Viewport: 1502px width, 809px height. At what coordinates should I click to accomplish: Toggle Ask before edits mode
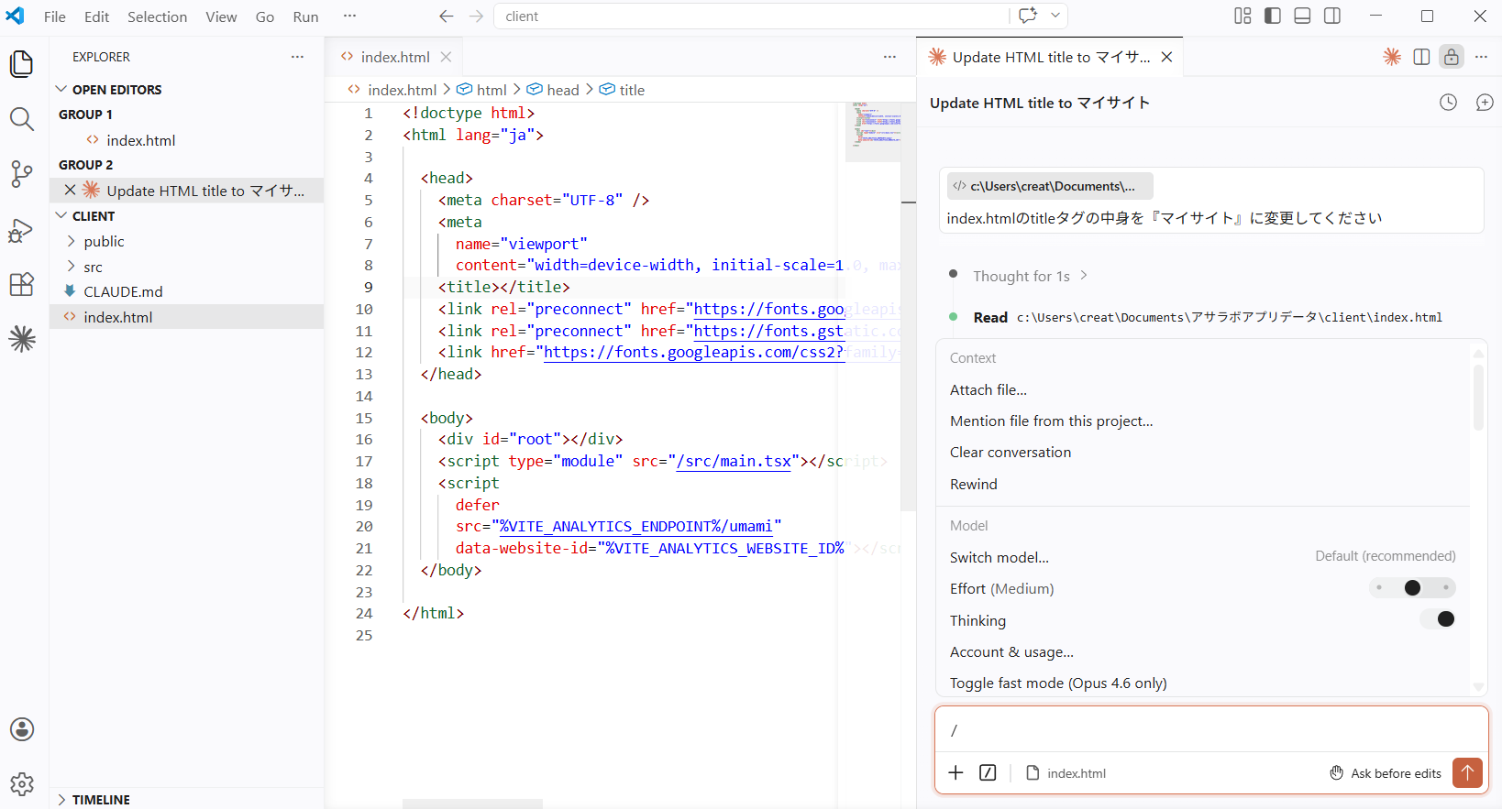pos(1386,773)
